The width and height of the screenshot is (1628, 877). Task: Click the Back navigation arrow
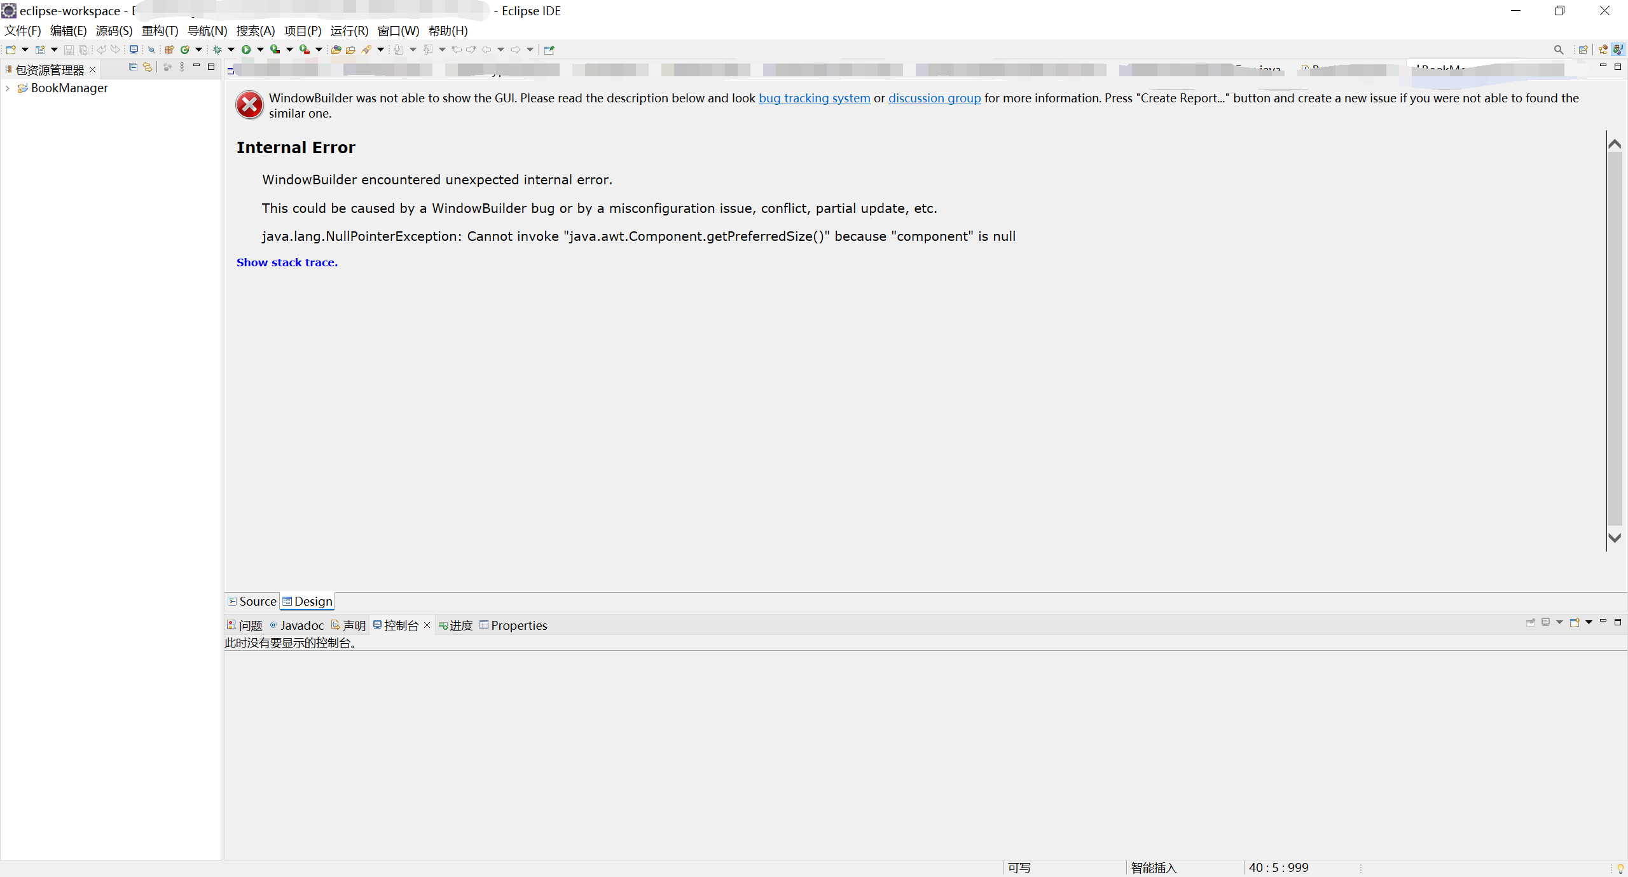point(486,50)
